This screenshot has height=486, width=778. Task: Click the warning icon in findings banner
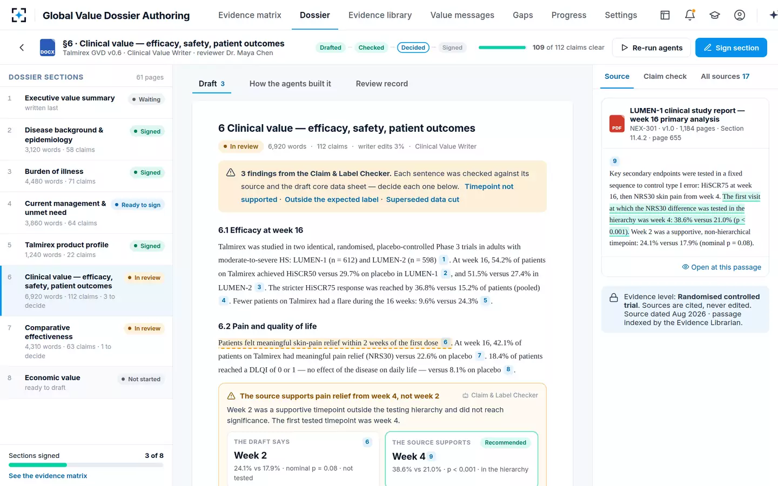[x=231, y=173]
